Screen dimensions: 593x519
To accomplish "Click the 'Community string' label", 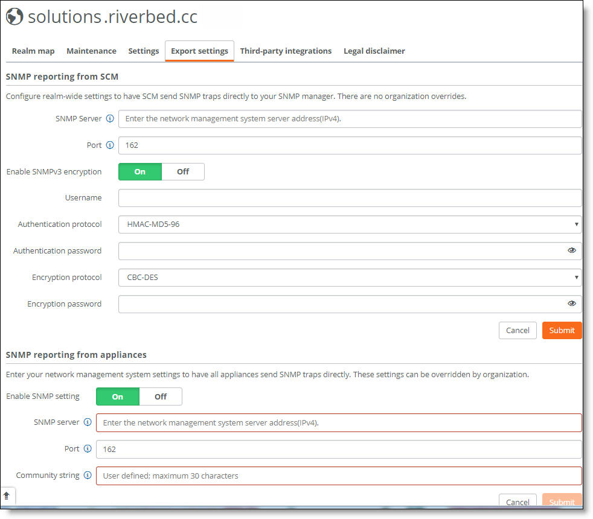I will pos(48,475).
